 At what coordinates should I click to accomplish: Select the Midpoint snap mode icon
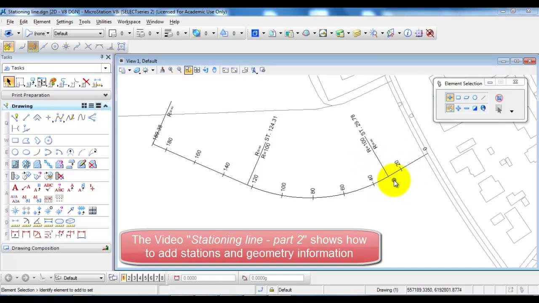[44, 47]
